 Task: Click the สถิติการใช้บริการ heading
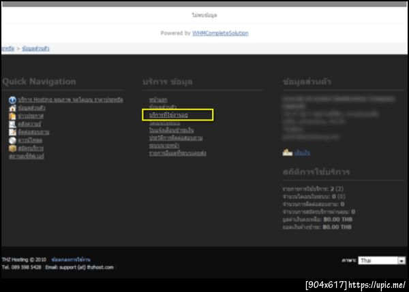coord(316,172)
